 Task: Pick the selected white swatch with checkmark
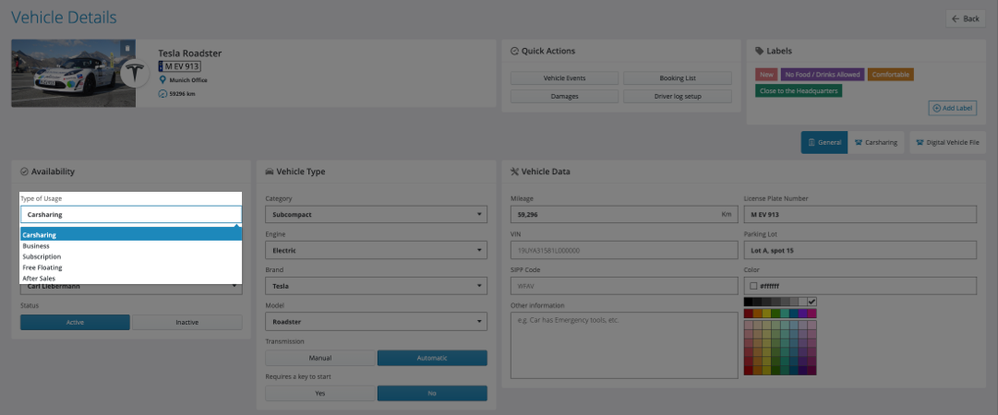click(x=812, y=302)
